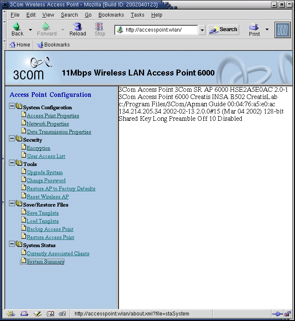Stop the page from loading
This screenshot has width=295, height=321.
click(x=100, y=29)
